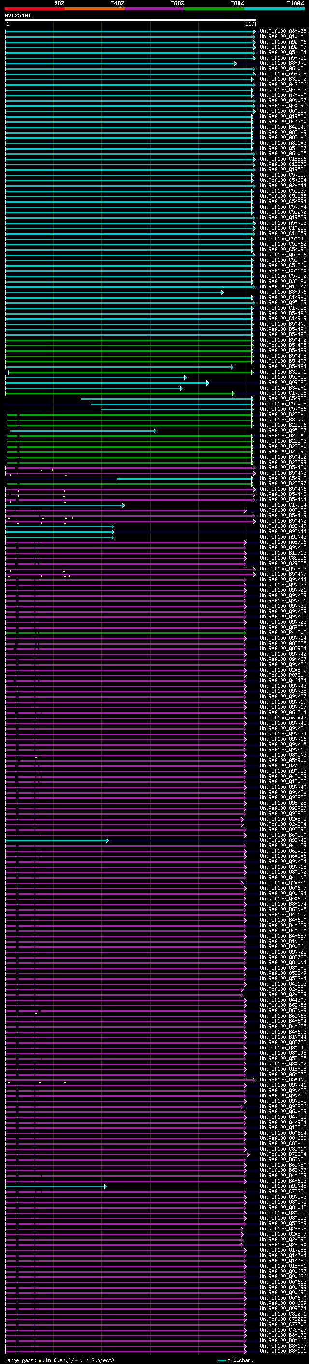
Task: Select hit UniRef100_A2AX44
Action: tap(283, 186)
